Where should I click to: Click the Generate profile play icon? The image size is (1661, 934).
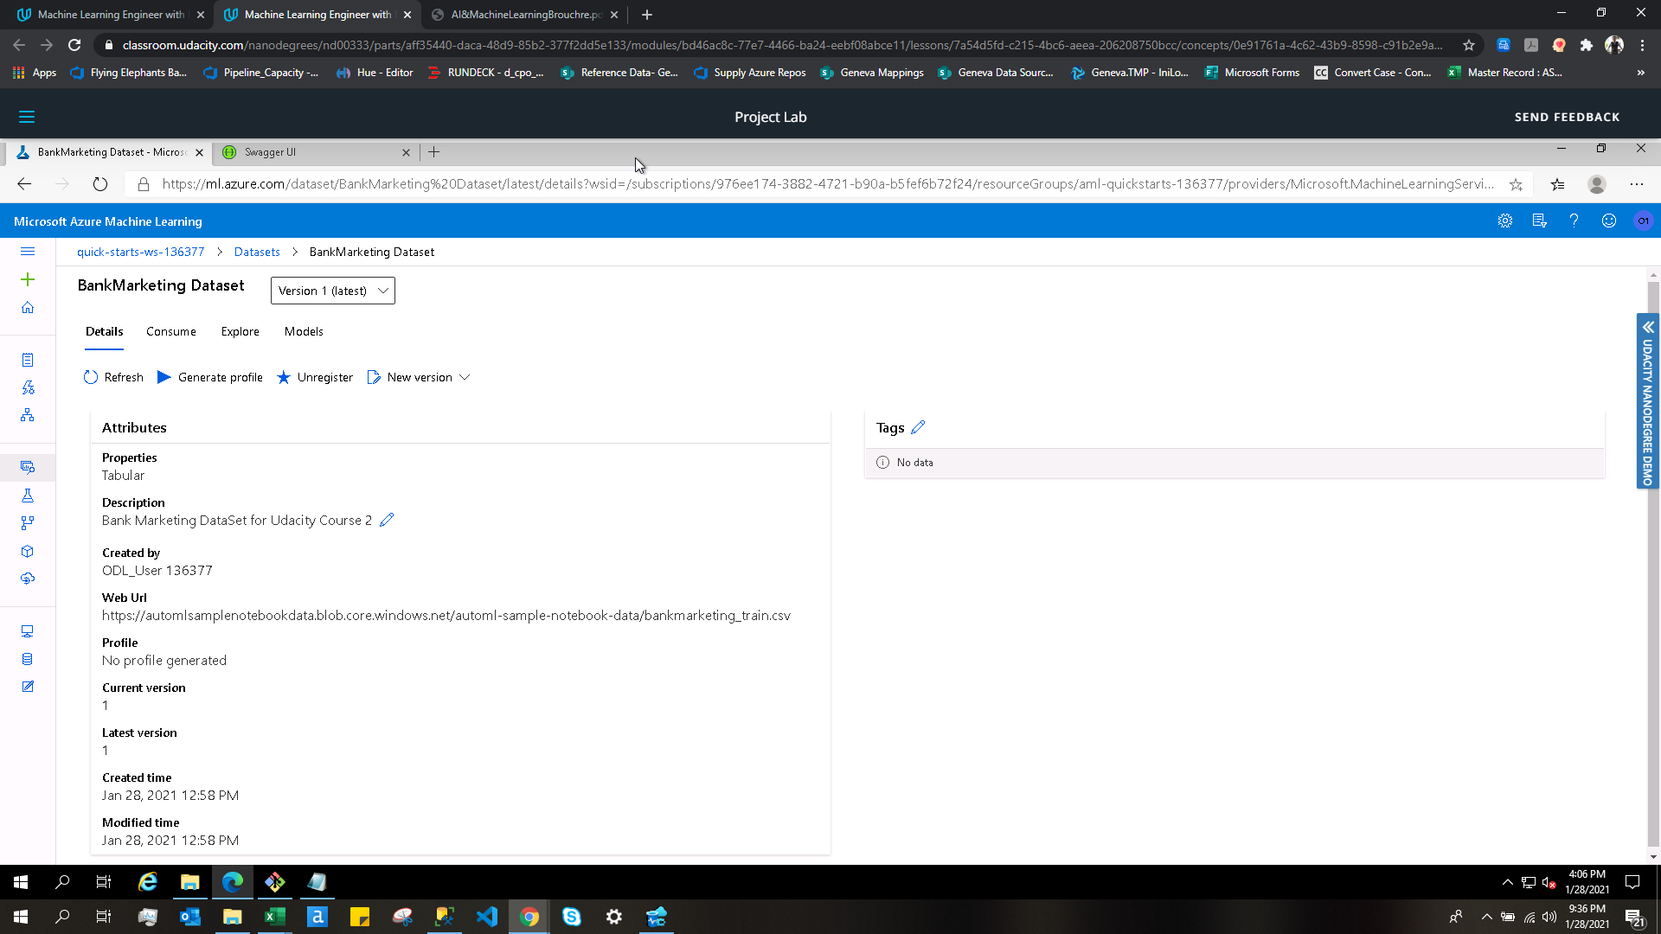164,377
